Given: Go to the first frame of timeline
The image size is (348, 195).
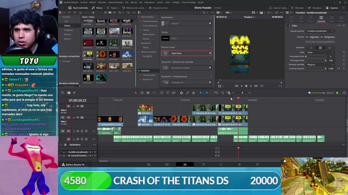Looking at the screenshot, I should point(237,86).
